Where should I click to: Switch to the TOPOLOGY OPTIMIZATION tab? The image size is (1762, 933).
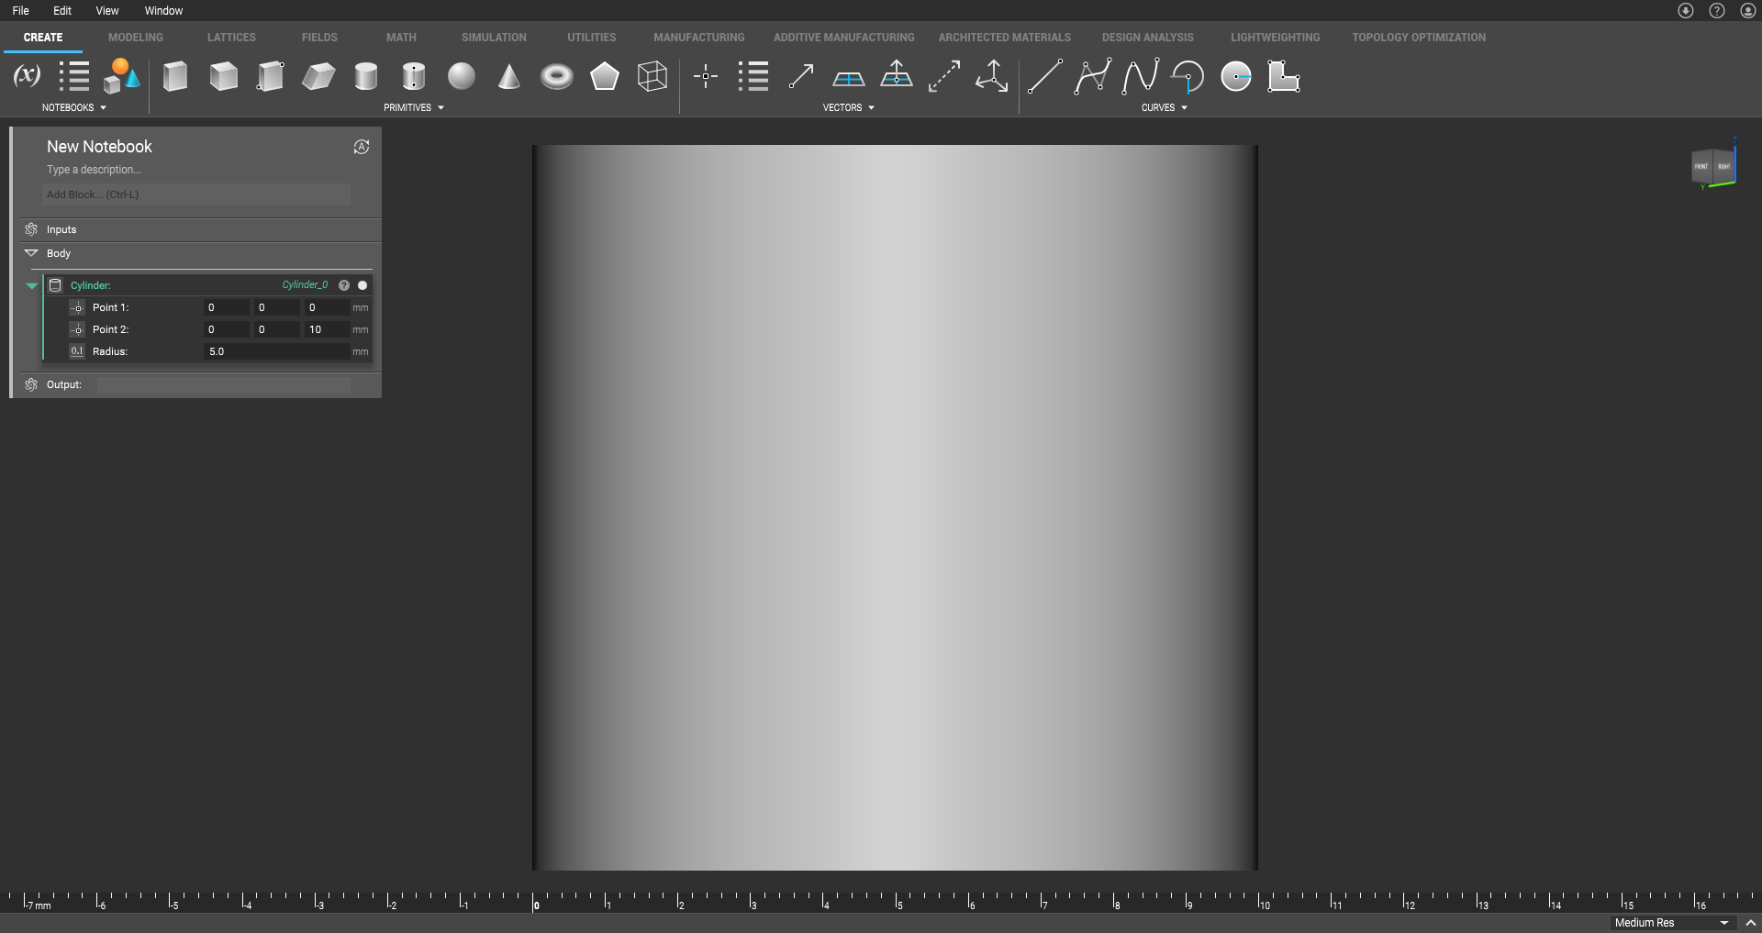coord(1419,38)
